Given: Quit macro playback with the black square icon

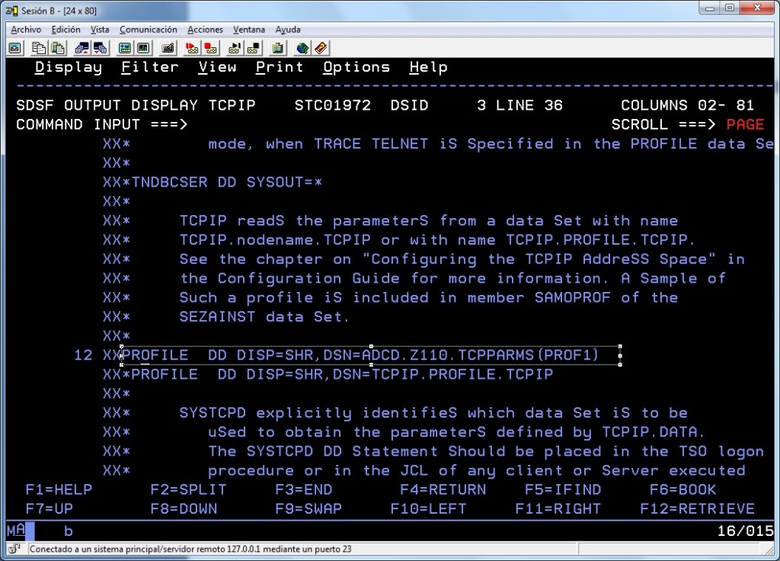Looking at the screenshot, I should [254, 48].
